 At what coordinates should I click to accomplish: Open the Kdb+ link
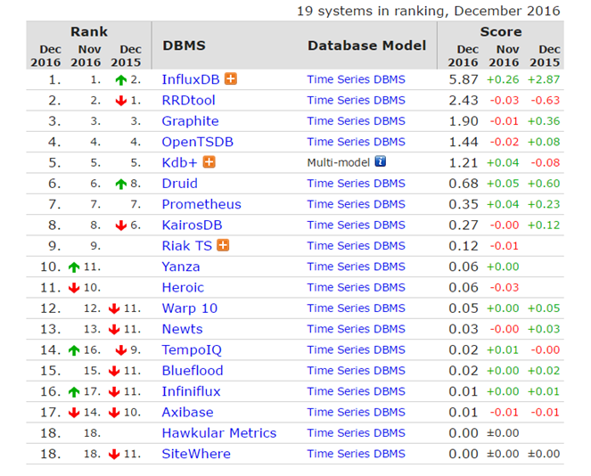pyautogui.click(x=179, y=162)
